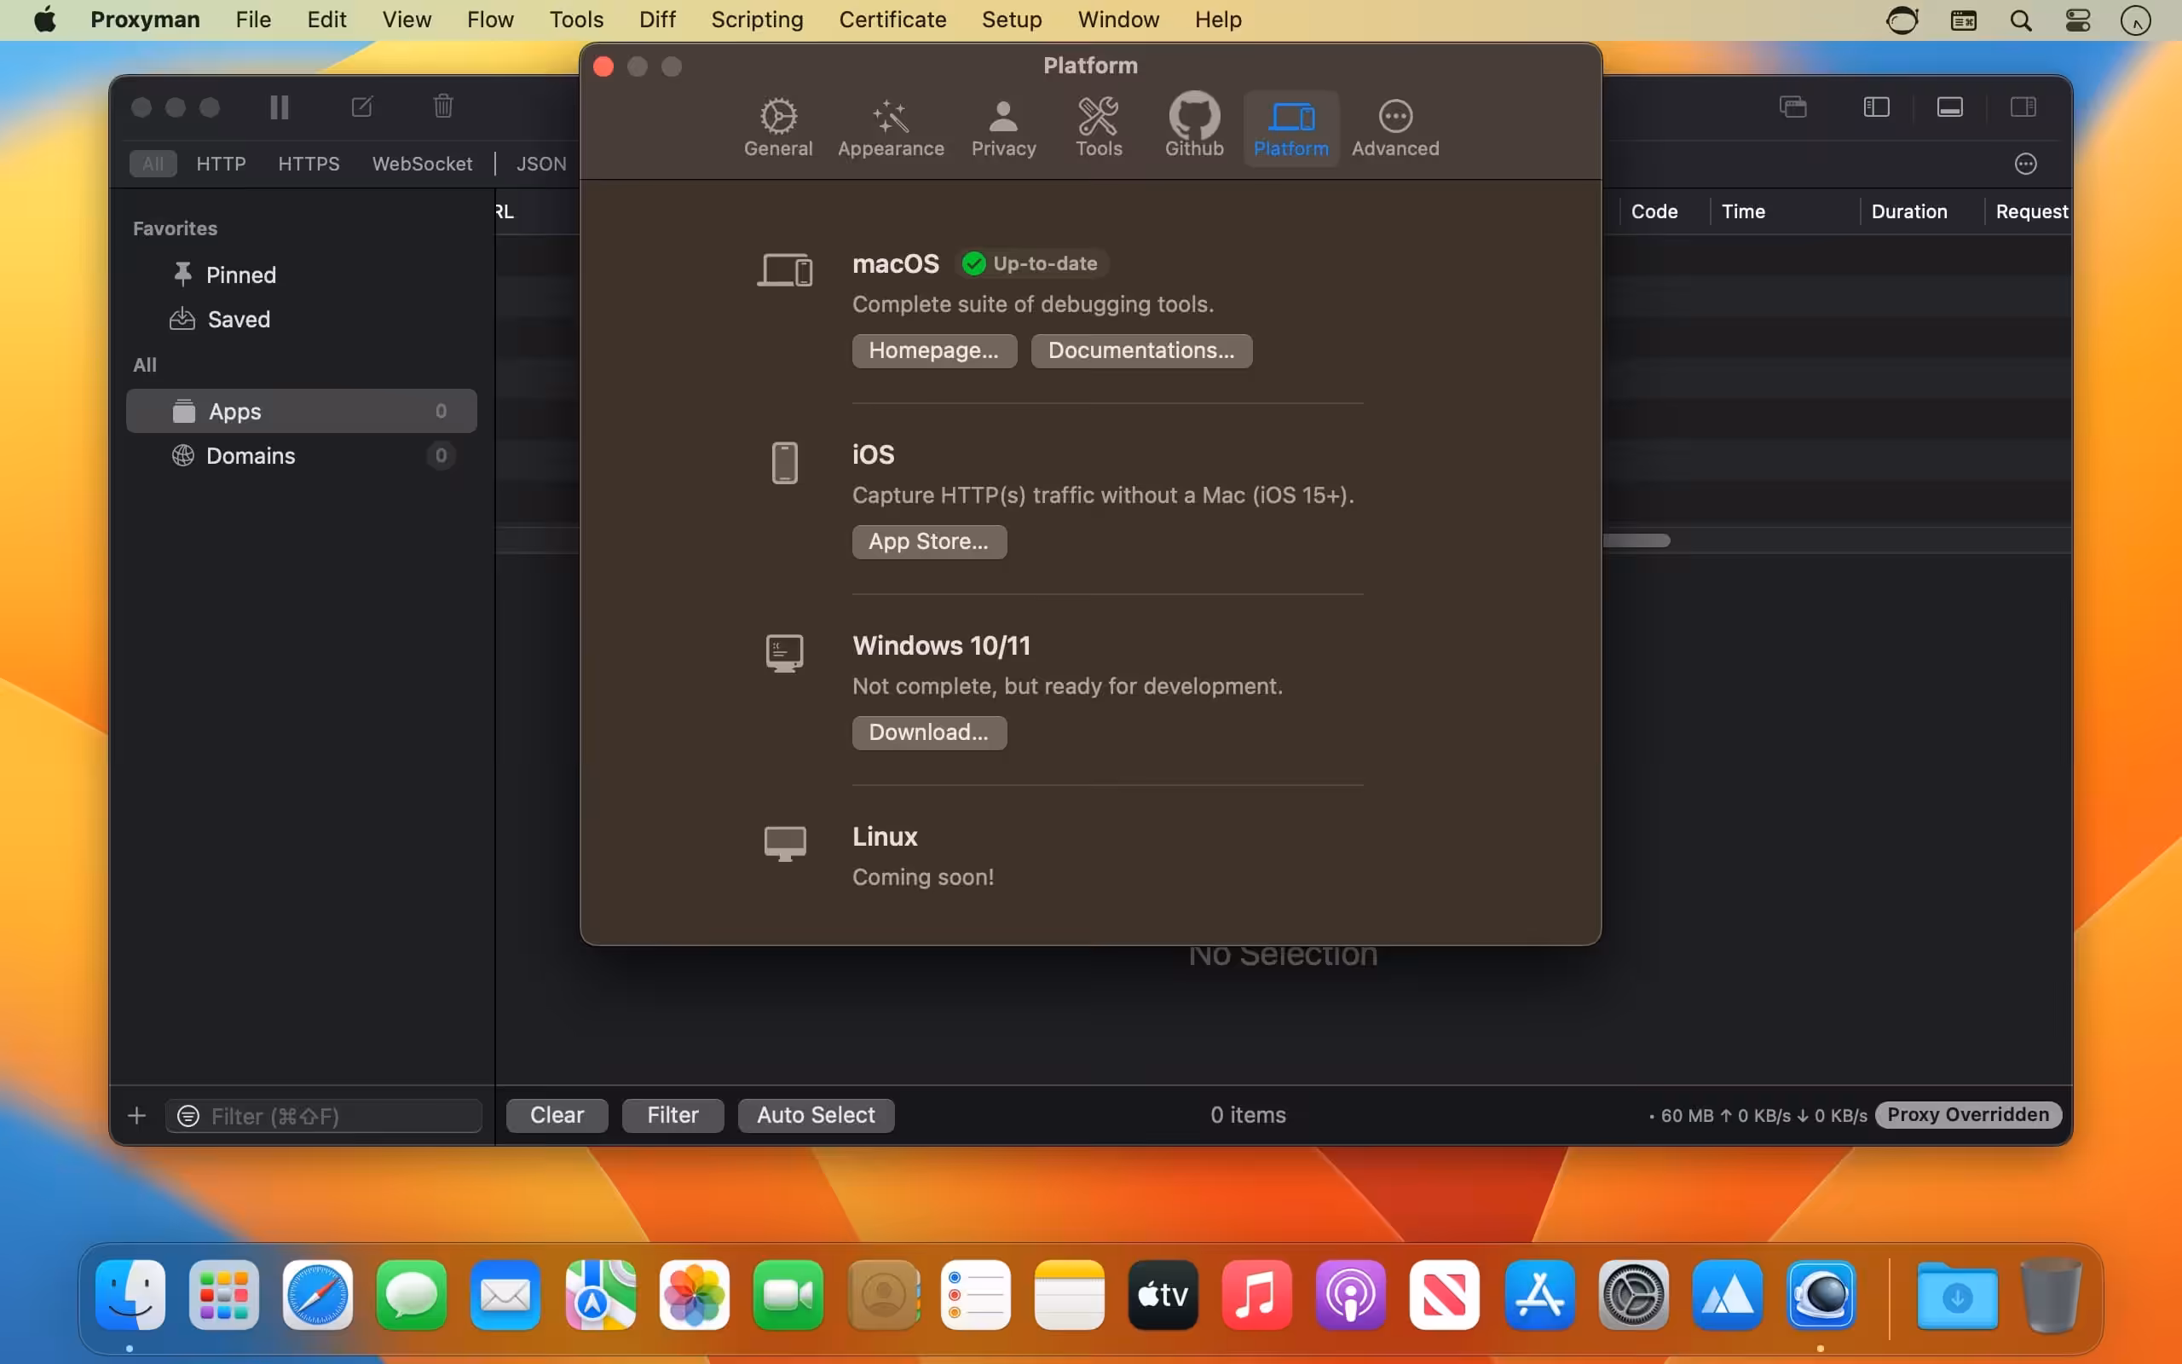The width and height of the screenshot is (2182, 1364).
Task: Open the Certificate menu
Action: tap(892, 20)
